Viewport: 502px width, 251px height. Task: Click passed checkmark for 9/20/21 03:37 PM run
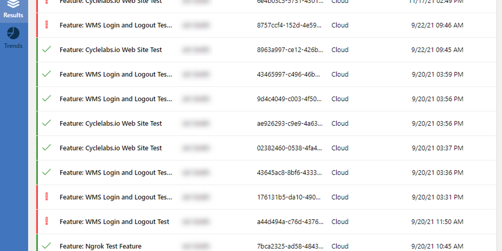(x=47, y=148)
